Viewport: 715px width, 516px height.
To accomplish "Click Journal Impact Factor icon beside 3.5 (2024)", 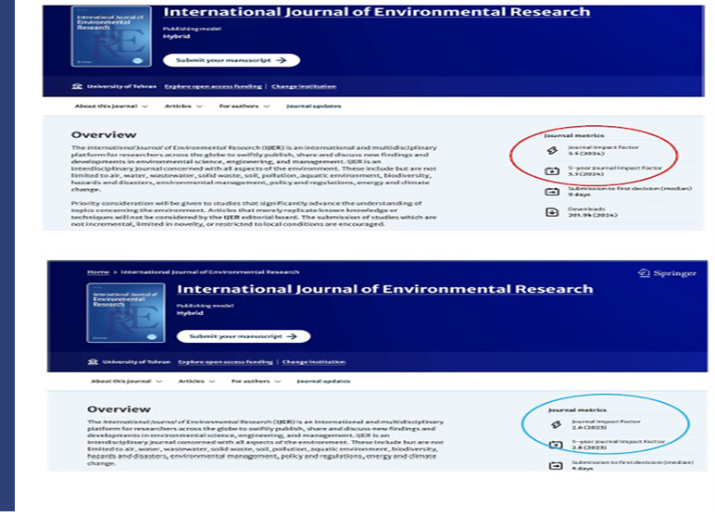I will tap(552, 151).
